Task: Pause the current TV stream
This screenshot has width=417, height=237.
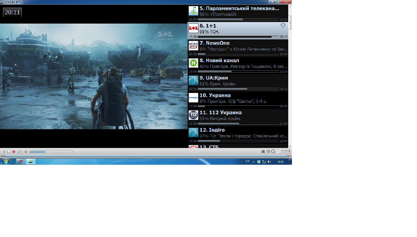Action: pos(3,152)
